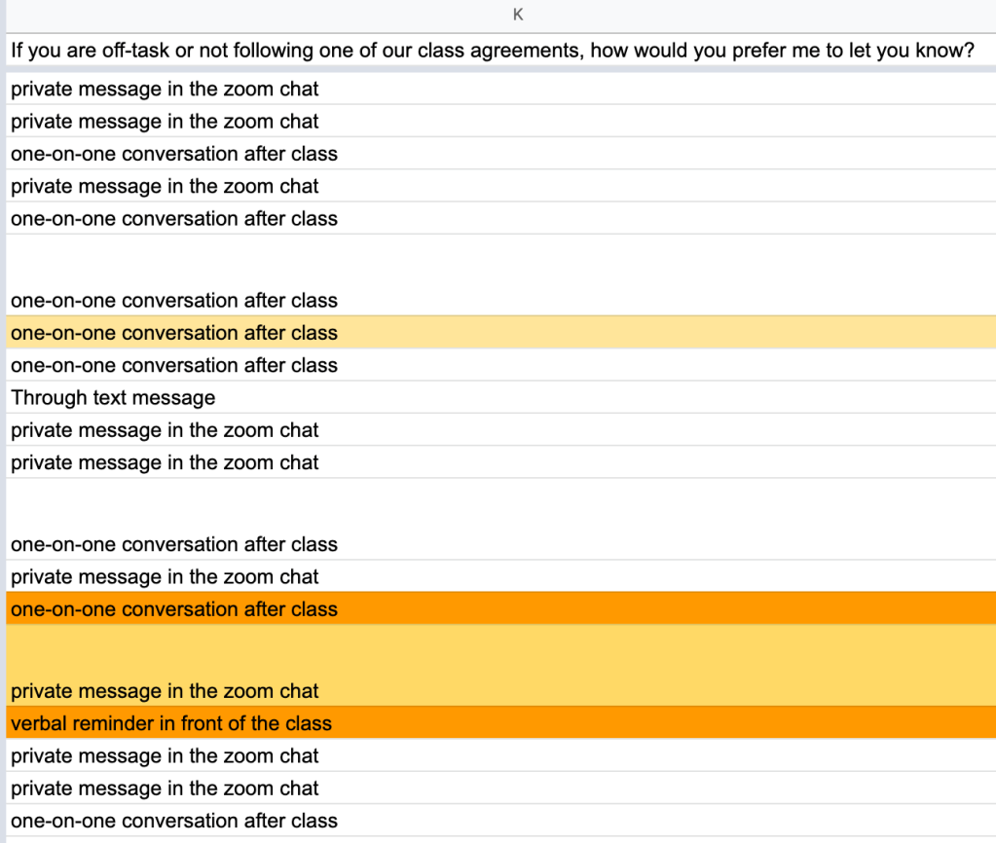Screen dimensions: 996x843
Task: Select the yellow-highlighted private message cell
Action: pos(165,691)
